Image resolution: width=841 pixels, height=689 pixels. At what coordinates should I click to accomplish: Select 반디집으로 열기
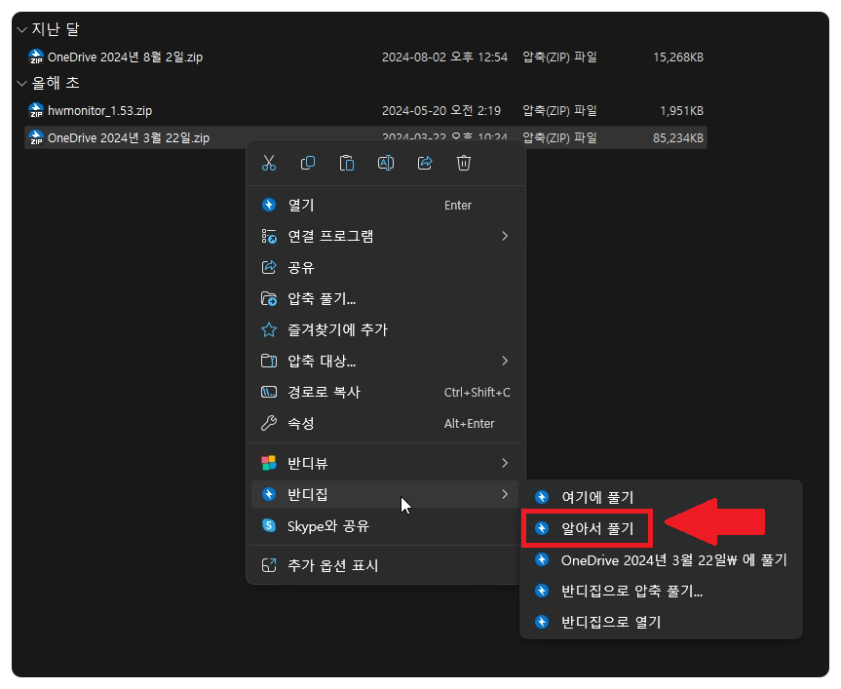pyautogui.click(x=661, y=622)
